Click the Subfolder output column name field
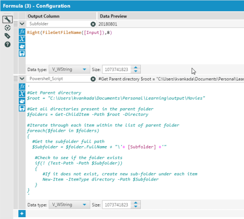 59,24
